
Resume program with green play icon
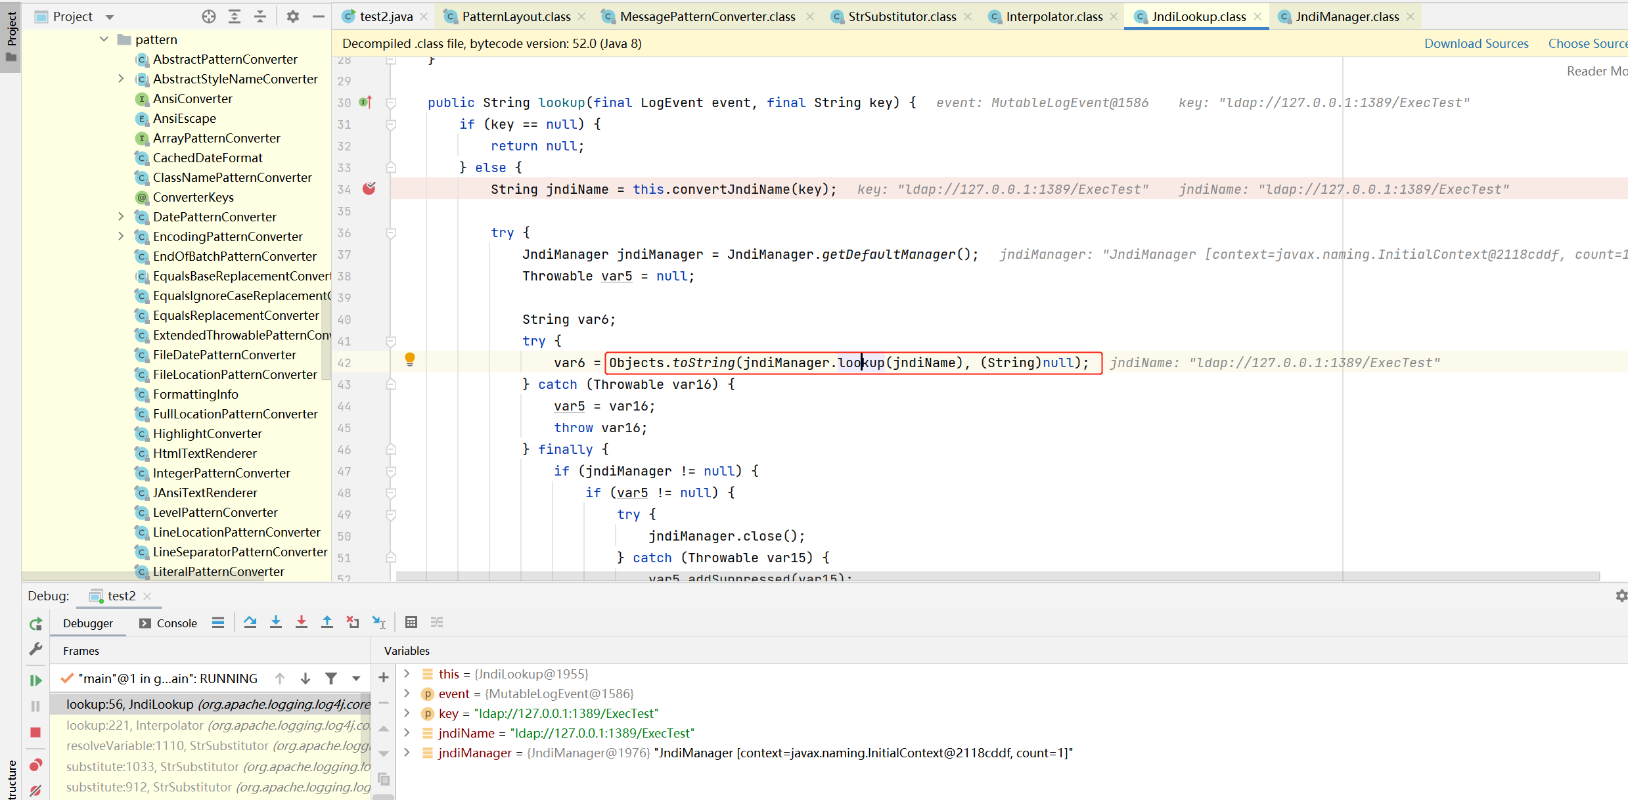[35, 680]
